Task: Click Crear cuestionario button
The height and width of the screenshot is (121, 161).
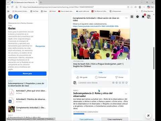Action: 115,119
